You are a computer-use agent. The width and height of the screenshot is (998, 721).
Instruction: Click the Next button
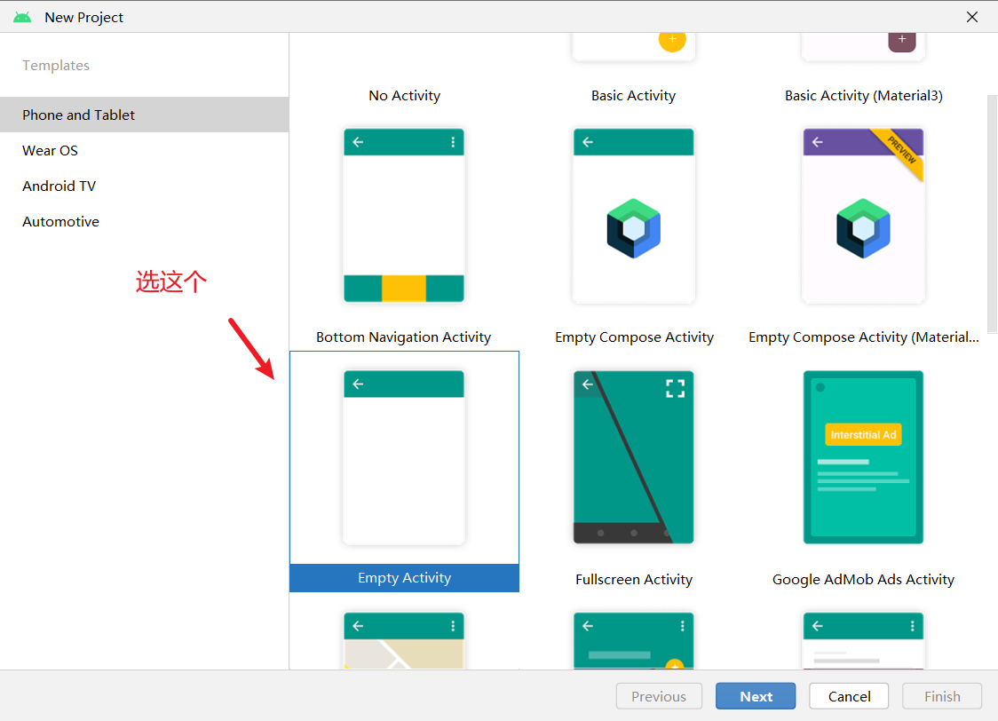click(756, 696)
